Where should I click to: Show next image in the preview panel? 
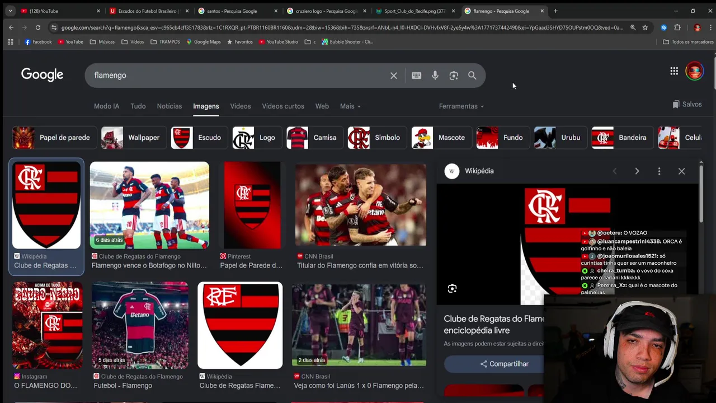click(637, 171)
